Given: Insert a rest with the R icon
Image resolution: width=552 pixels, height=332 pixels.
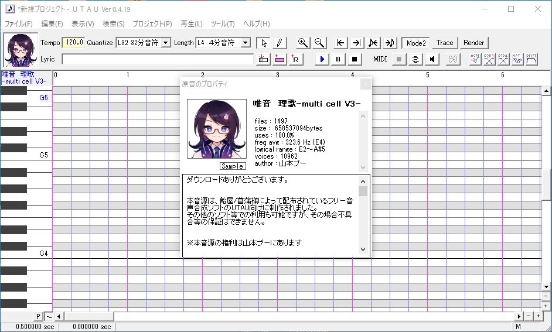Looking at the screenshot, I should (296, 59).
